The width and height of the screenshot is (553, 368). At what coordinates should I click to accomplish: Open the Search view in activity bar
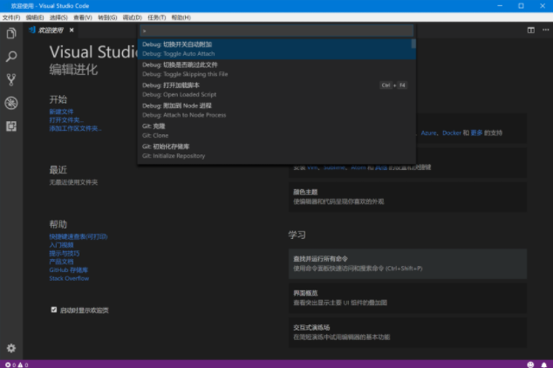(x=11, y=57)
